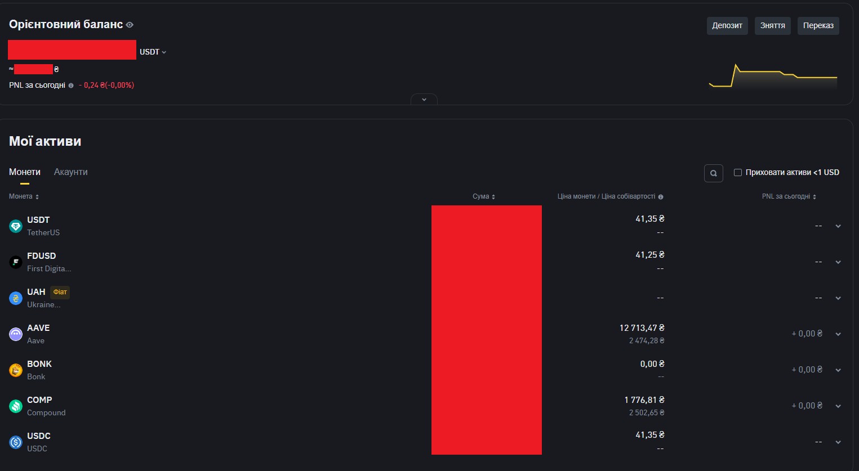Click the Ukraine... currency name

pyautogui.click(x=44, y=304)
